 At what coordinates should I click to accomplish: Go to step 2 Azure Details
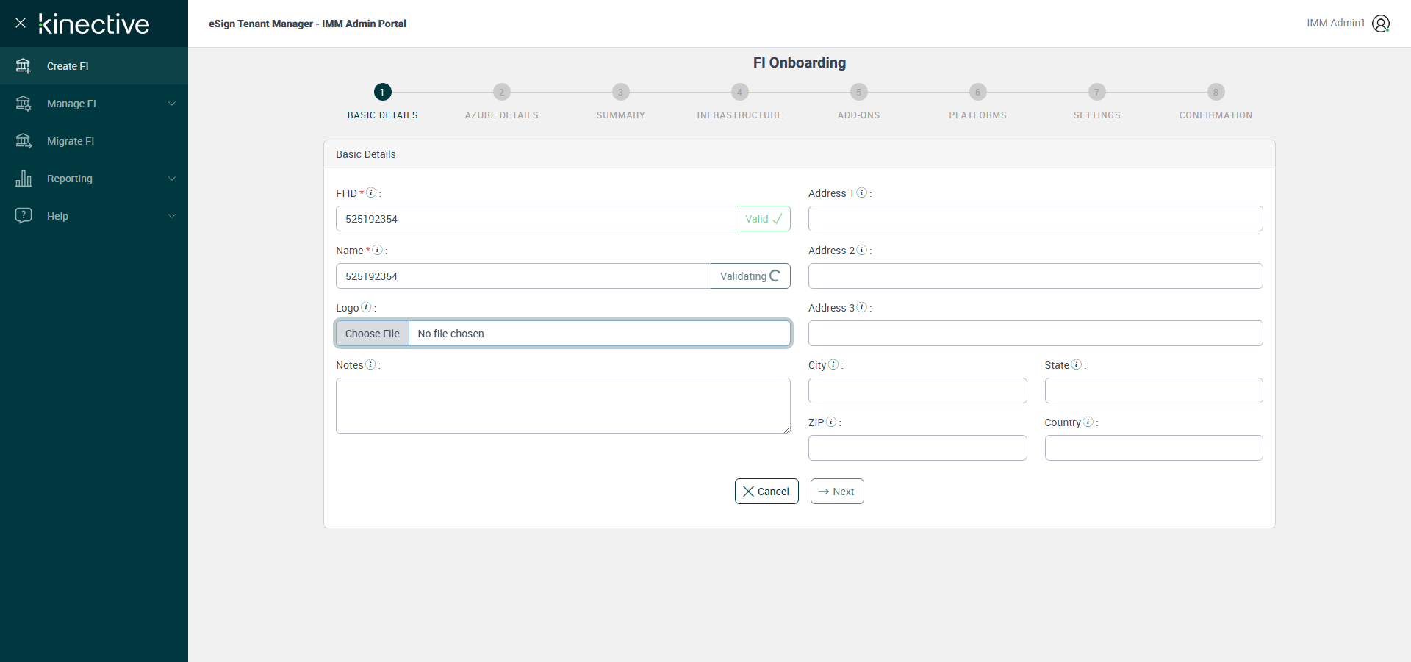(x=502, y=92)
